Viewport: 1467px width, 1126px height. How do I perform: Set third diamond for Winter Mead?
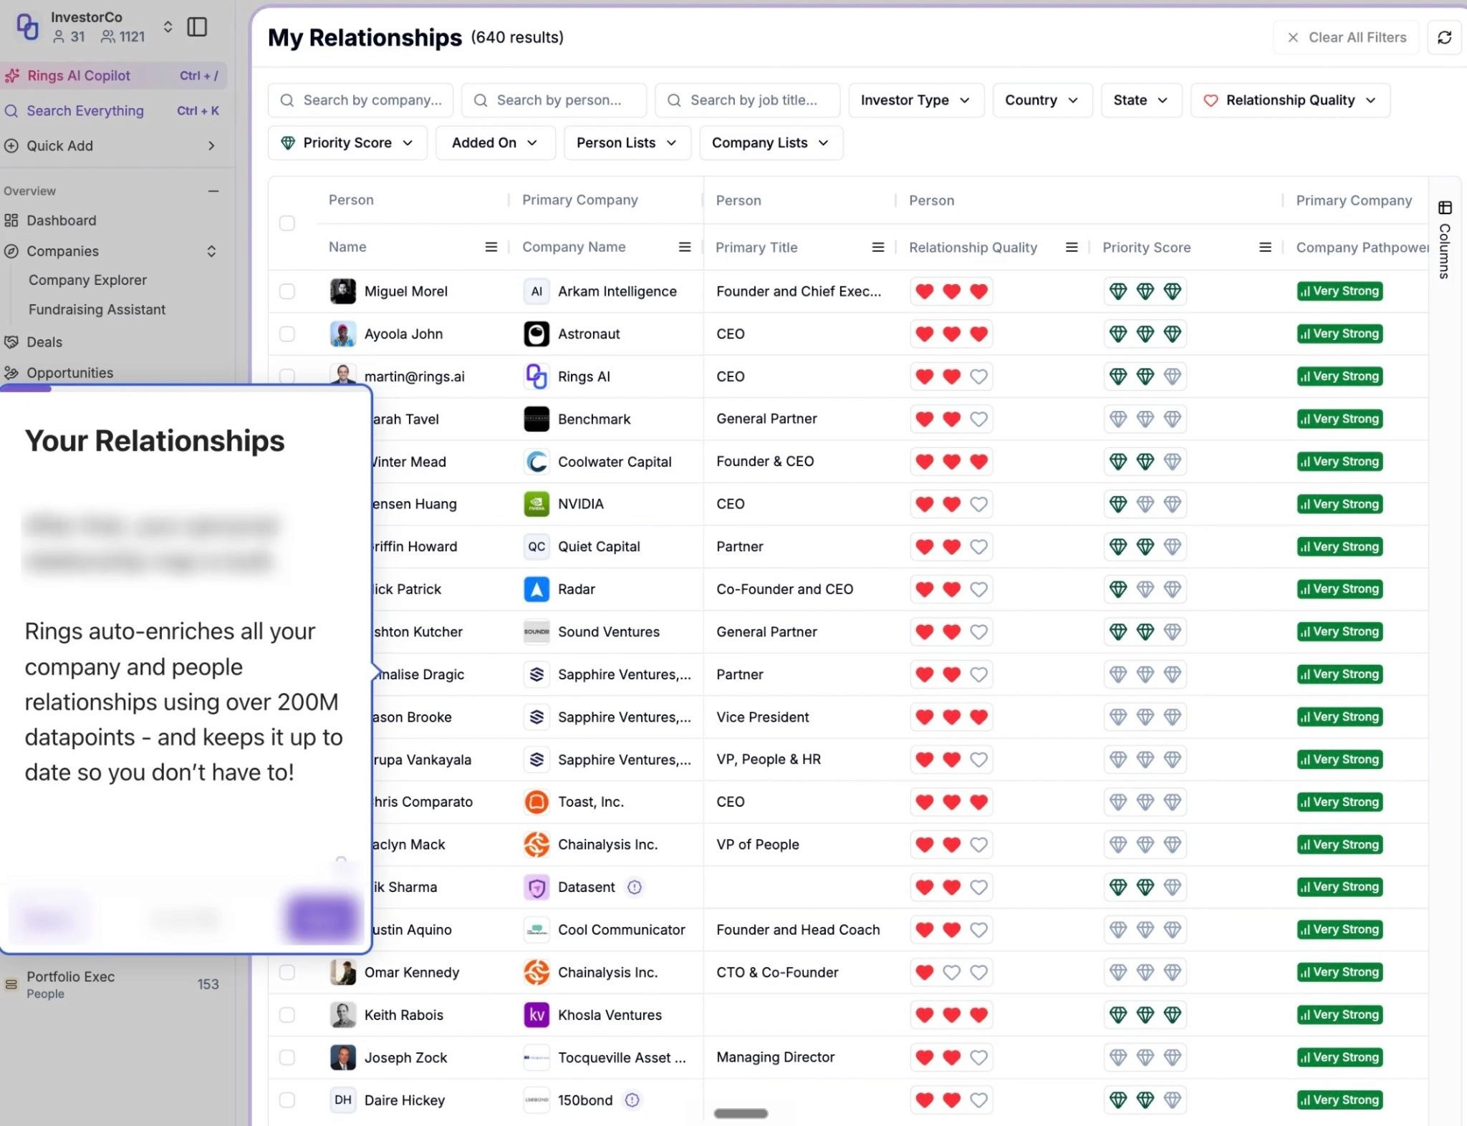point(1172,462)
